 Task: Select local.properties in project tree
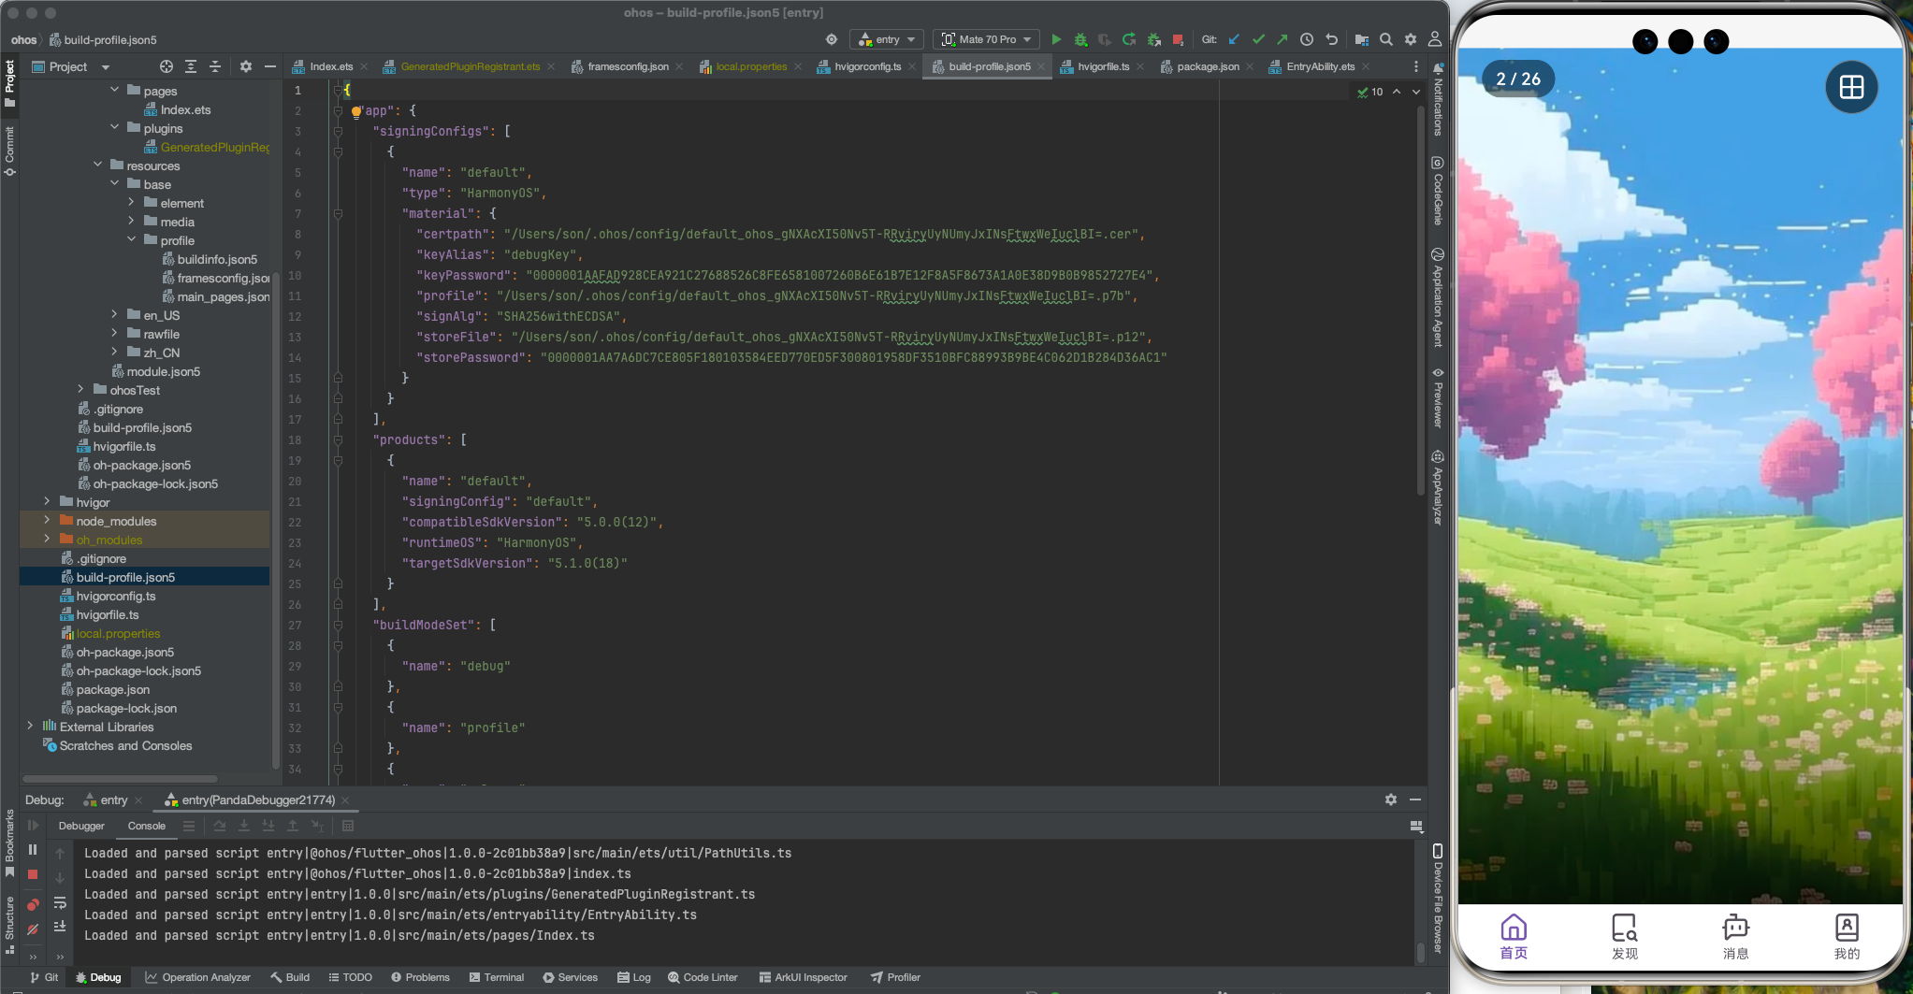click(118, 633)
